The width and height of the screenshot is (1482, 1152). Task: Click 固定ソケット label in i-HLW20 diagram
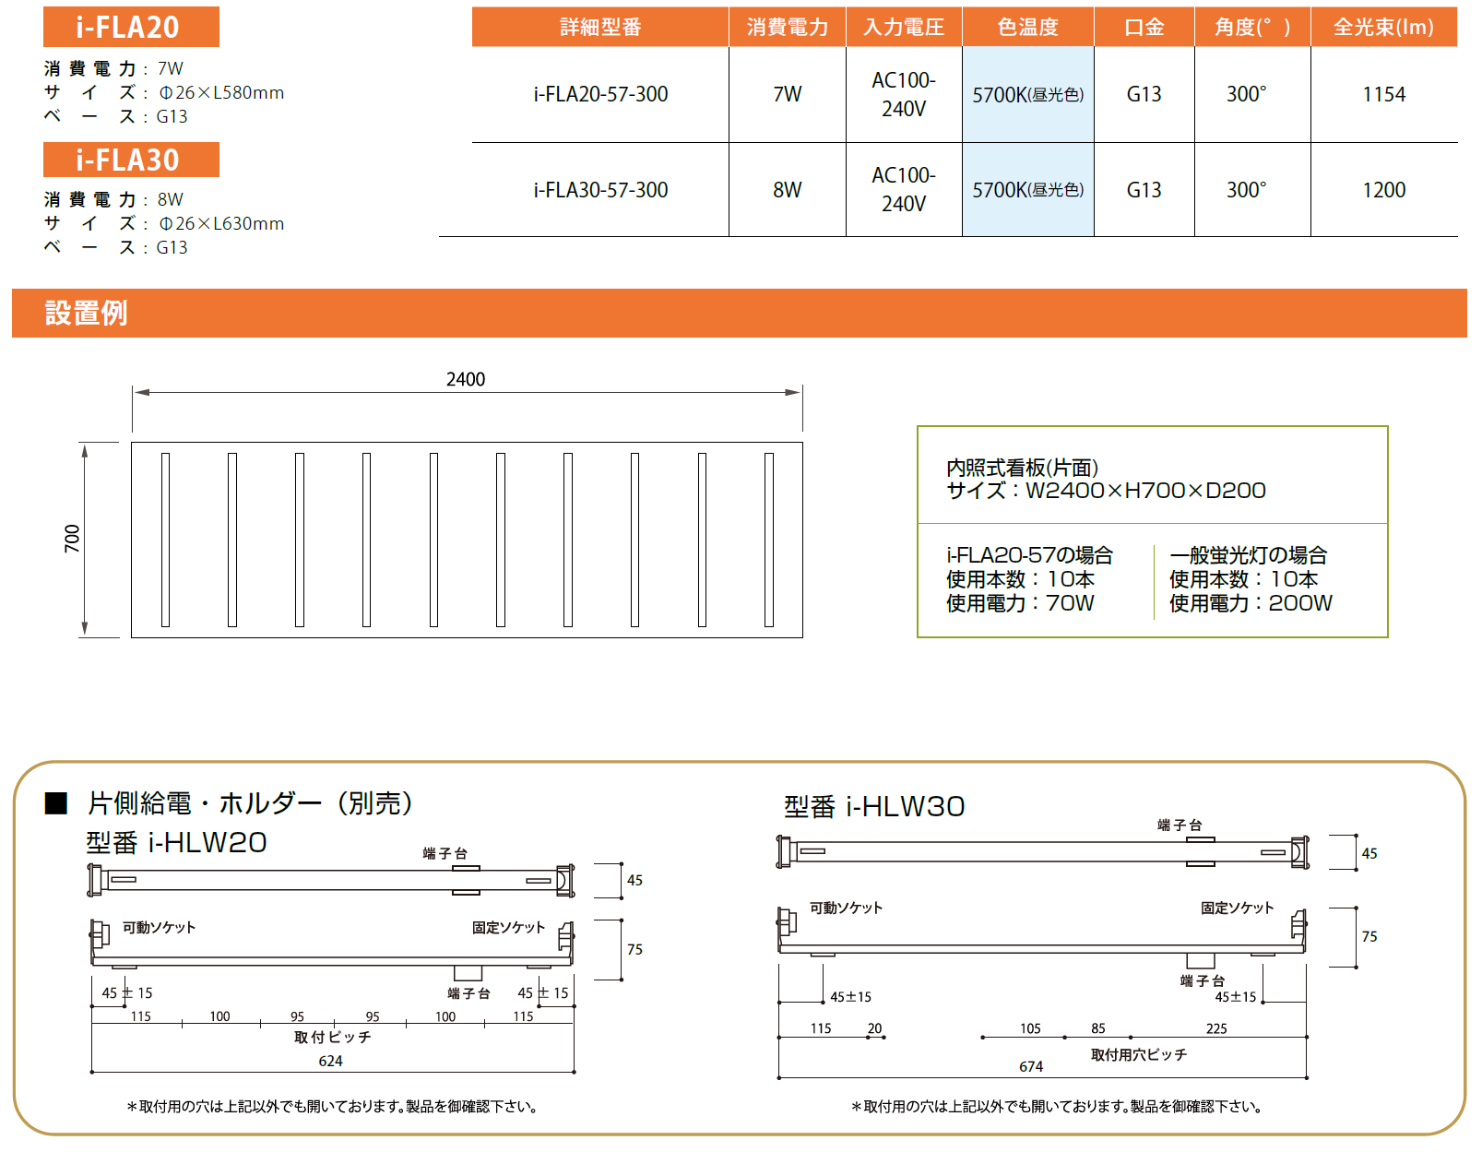tap(509, 927)
